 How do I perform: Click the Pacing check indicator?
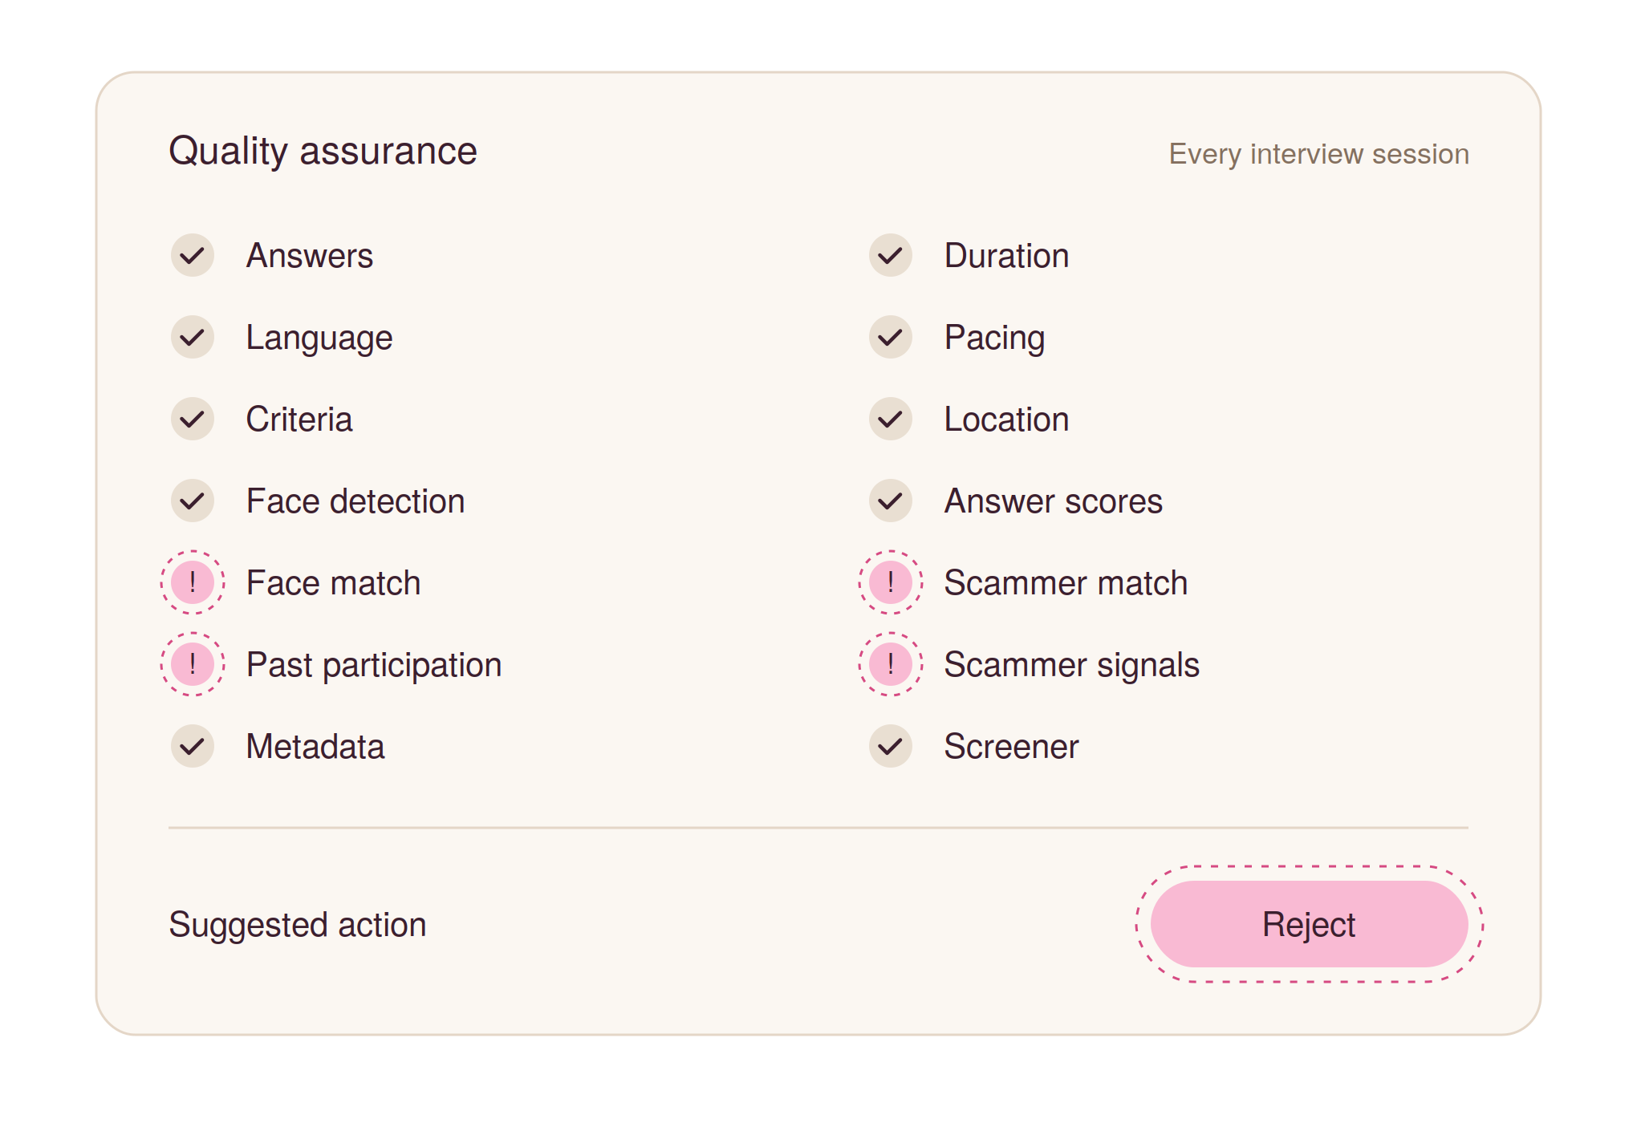891,338
